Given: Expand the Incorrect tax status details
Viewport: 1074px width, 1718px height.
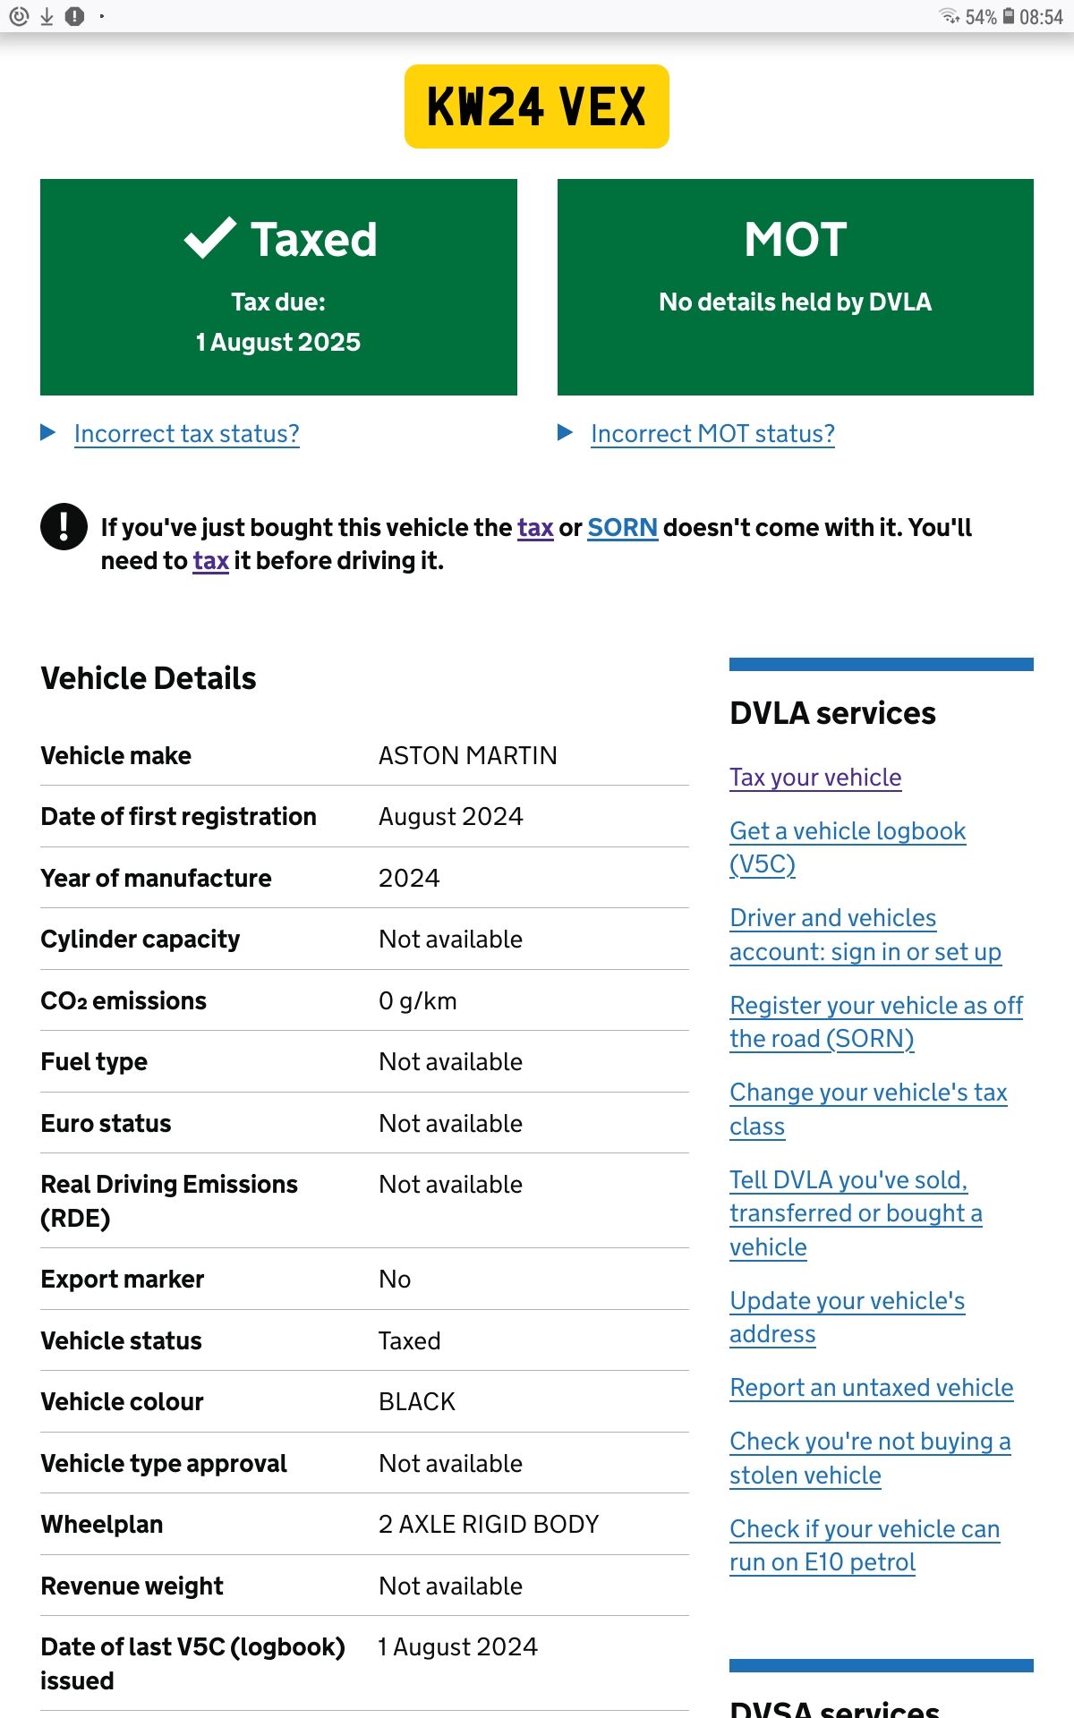Looking at the screenshot, I should 186,434.
